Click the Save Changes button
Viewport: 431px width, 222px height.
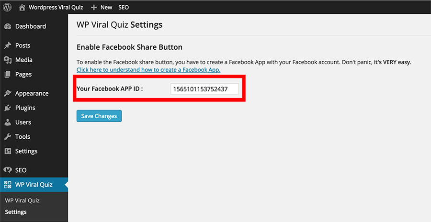coord(99,116)
